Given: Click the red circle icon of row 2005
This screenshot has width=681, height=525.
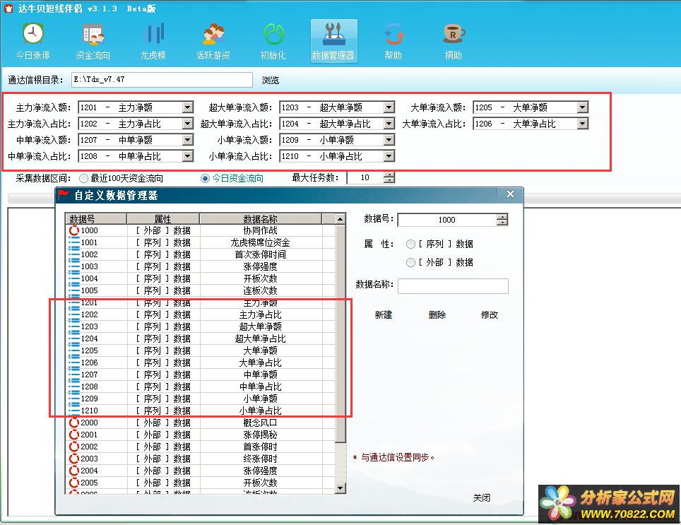Looking at the screenshot, I should tap(74, 483).
